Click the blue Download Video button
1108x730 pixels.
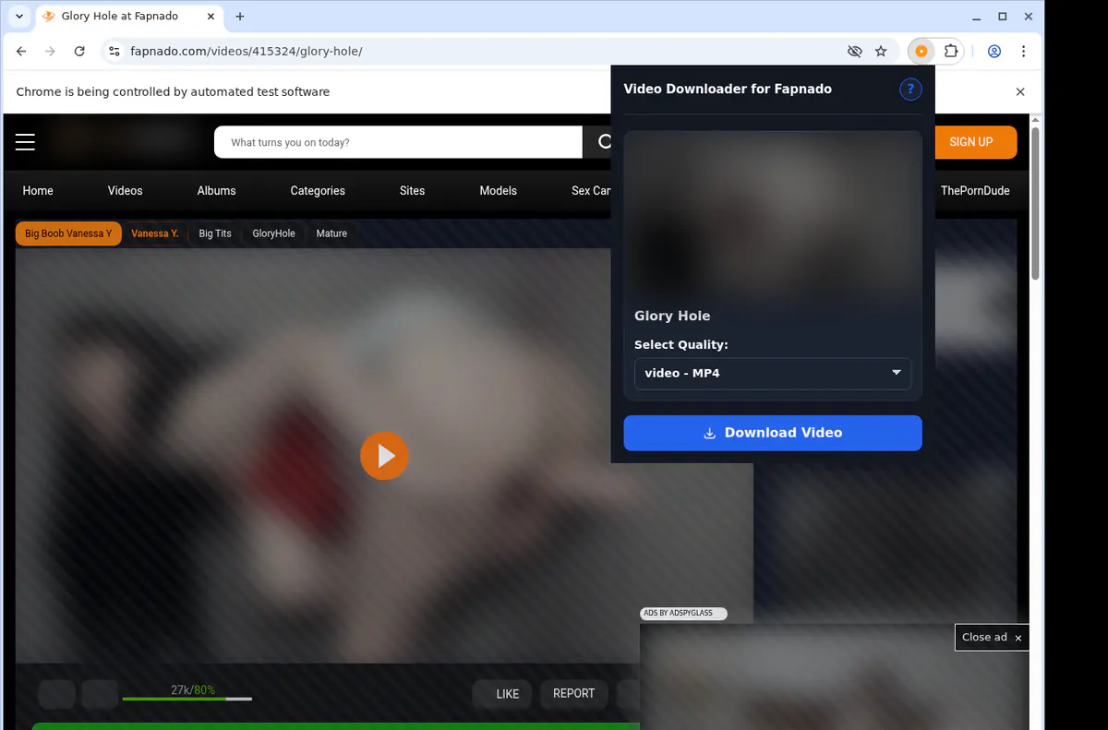[x=773, y=433]
